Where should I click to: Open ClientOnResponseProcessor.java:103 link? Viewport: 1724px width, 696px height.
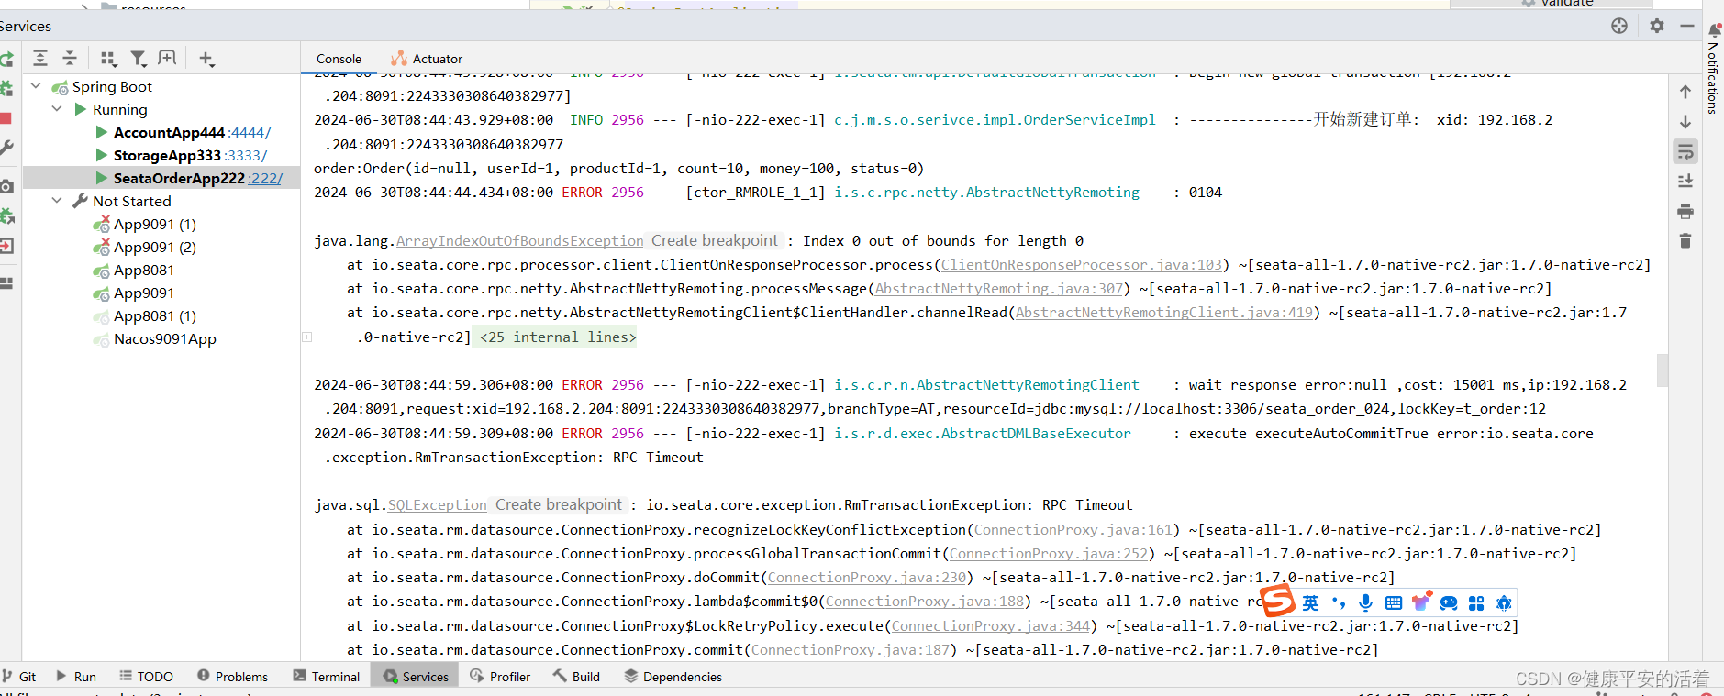click(1082, 264)
